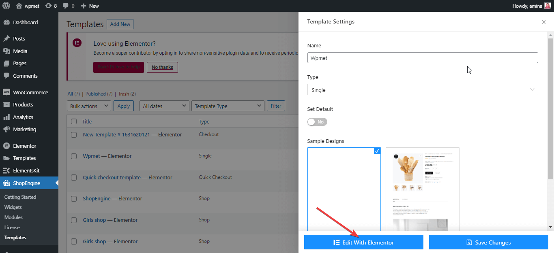Open Widgets under ShopEngine
Image resolution: width=554 pixels, height=253 pixels.
tap(13, 207)
